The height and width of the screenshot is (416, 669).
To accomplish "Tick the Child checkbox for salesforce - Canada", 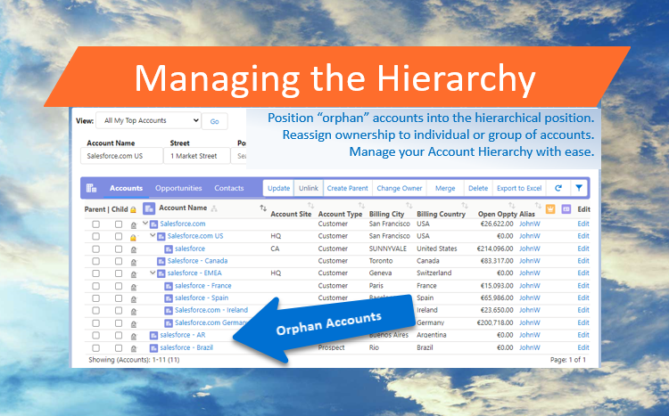I will coord(118,261).
